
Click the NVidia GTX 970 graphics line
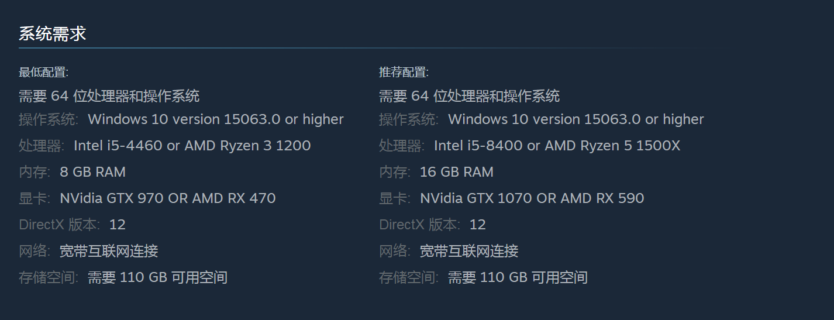coord(168,198)
